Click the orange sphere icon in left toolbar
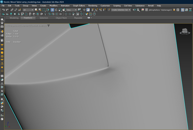Screen dimensions: 193x130 pos(2,52)
